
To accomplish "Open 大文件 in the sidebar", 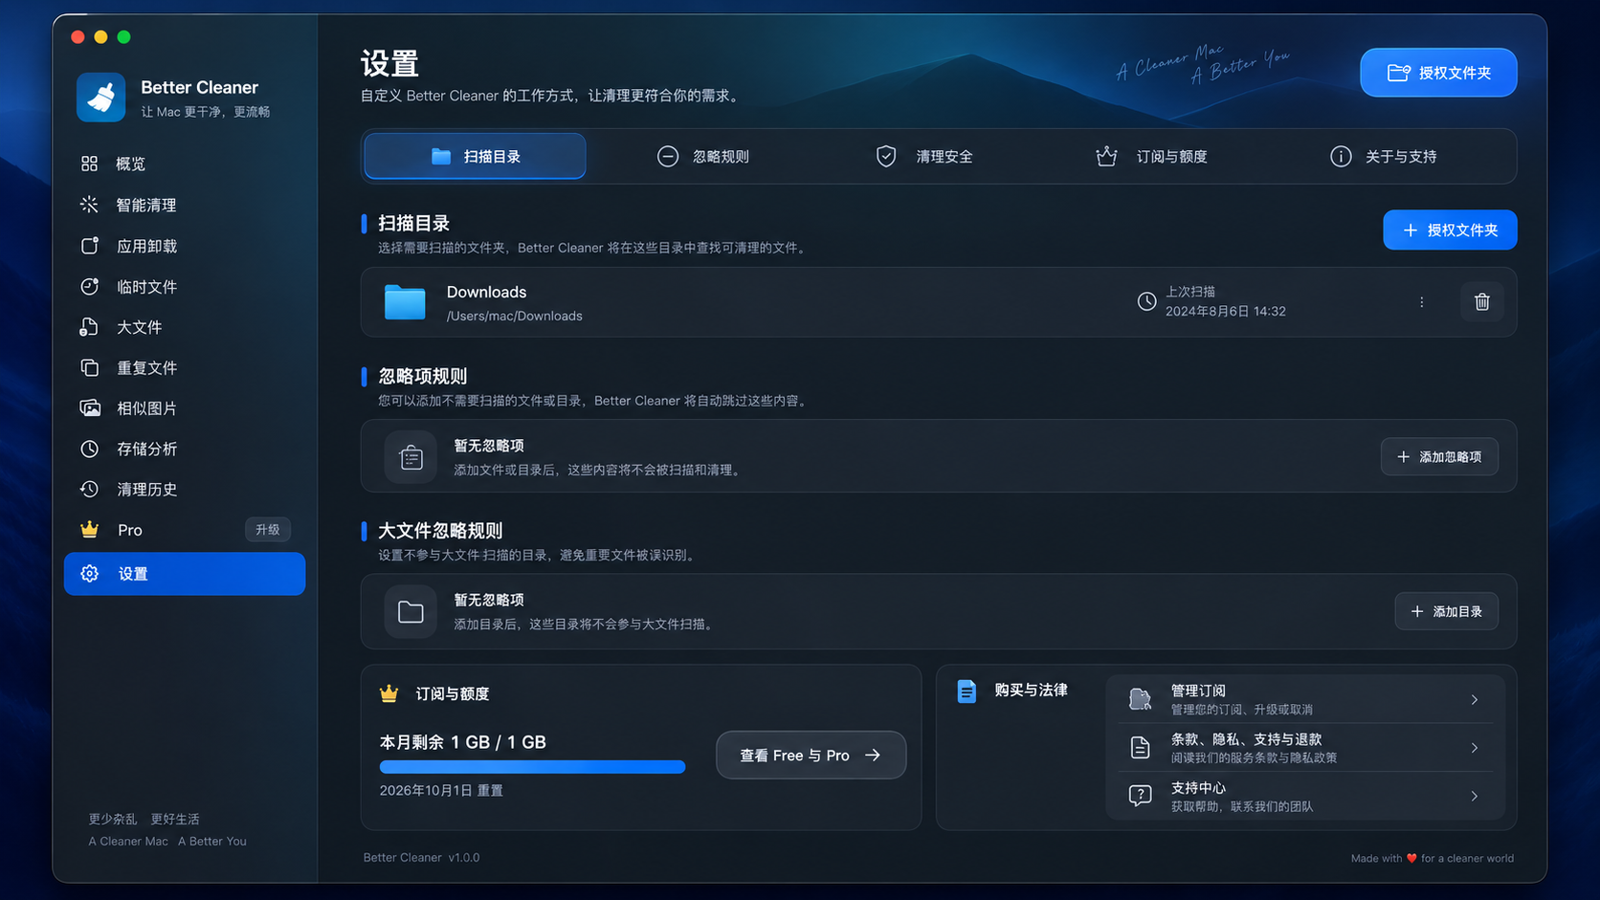I will coord(185,327).
